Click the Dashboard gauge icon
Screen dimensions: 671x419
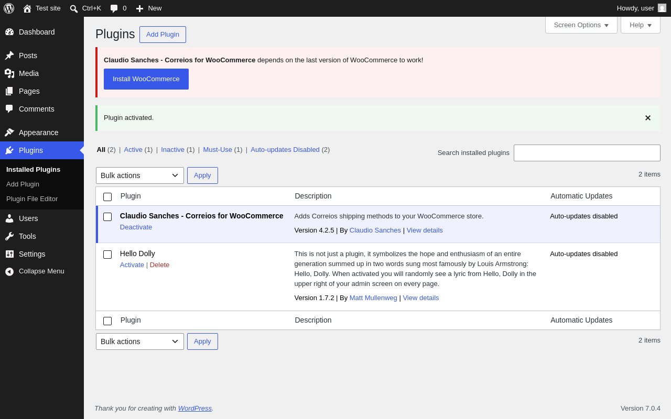tap(9, 32)
